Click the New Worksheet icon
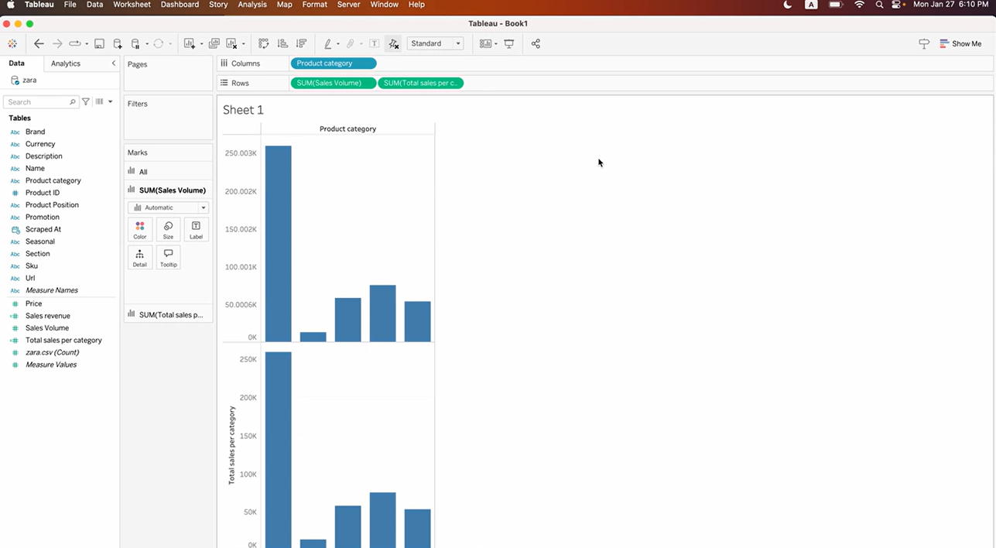 (x=190, y=44)
